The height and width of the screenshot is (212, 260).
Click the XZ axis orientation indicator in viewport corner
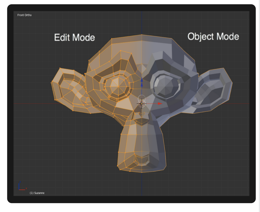coord(23,186)
